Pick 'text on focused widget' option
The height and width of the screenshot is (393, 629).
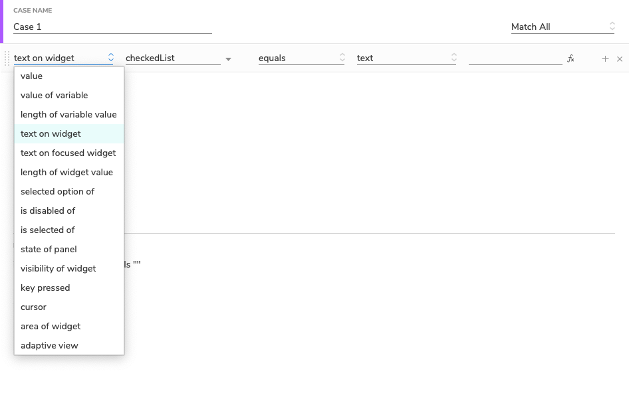(68, 153)
